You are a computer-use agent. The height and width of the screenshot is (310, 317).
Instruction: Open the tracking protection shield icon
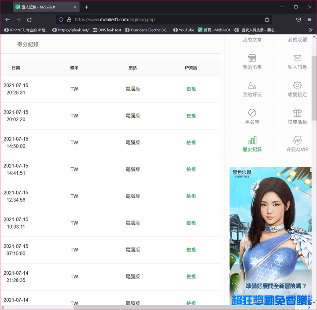pyautogui.click(x=61, y=20)
